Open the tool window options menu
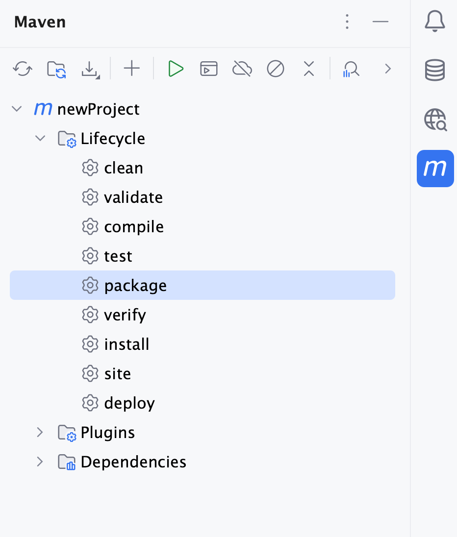Viewport: 457px width, 537px height. pos(347,22)
